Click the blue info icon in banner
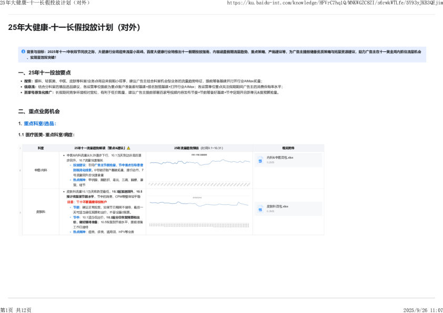The height and width of the screenshot is (313, 443). pyautogui.click(x=23, y=51)
